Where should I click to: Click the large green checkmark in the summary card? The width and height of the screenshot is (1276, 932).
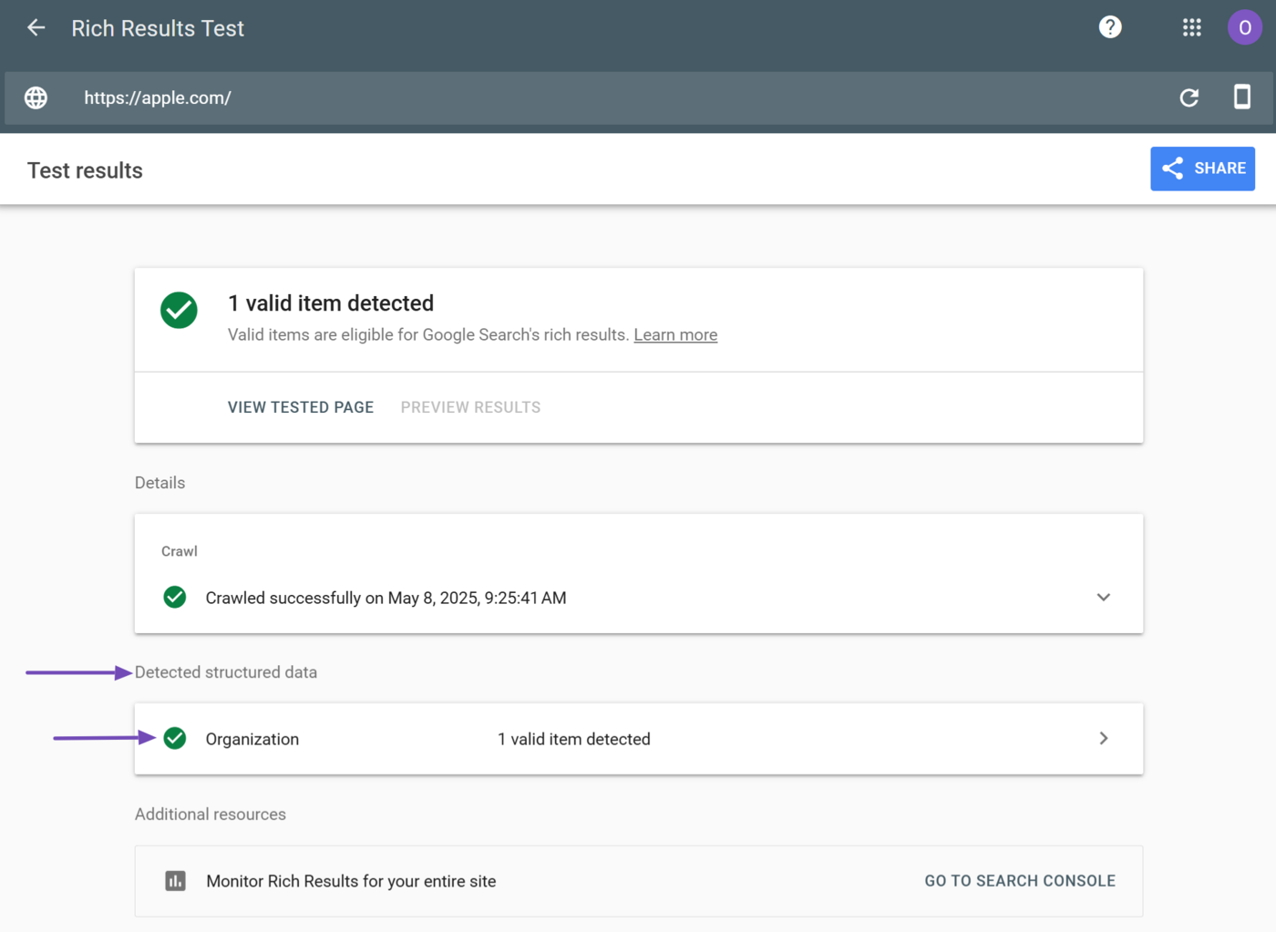179,311
